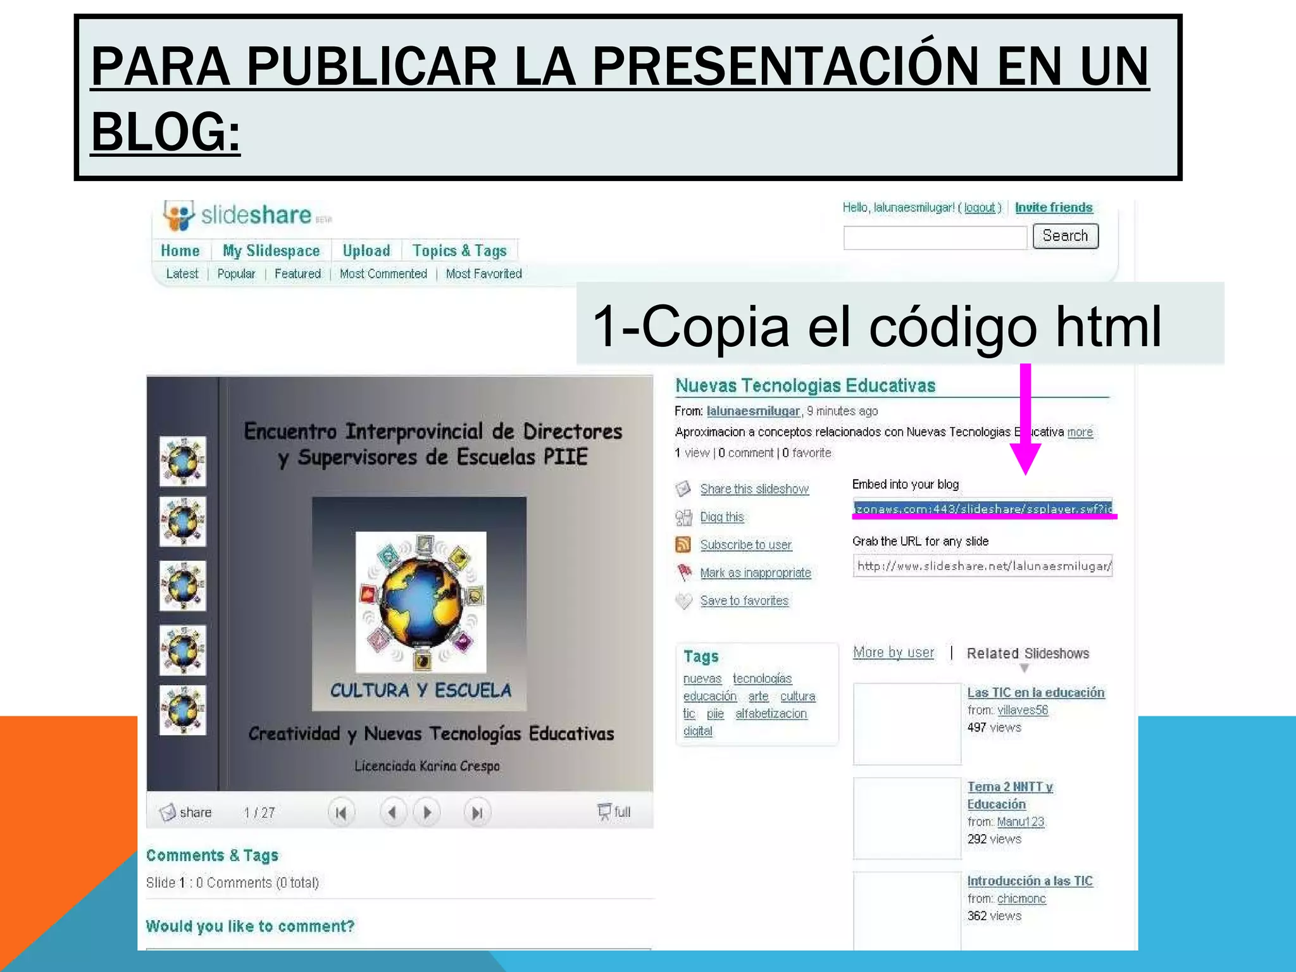
Task: Switch to the Related Slideshows tab
Action: coord(1028,654)
